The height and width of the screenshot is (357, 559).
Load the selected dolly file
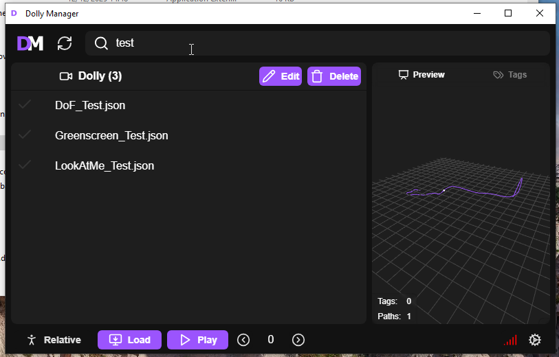tap(130, 340)
